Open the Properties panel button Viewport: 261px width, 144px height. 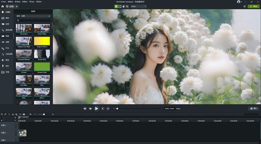click(253, 108)
